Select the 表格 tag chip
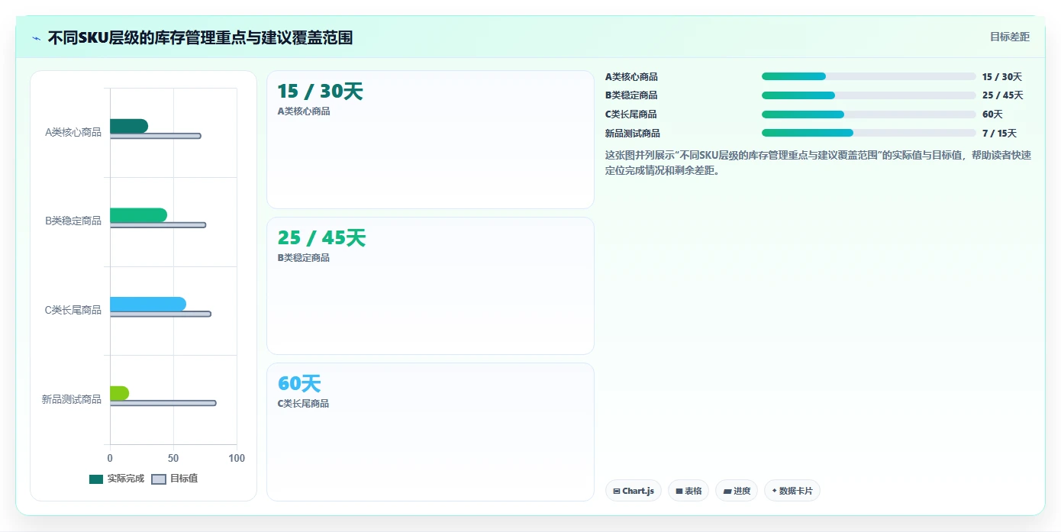This screenshot has width=1061, height=532. (x=689, y=491)
